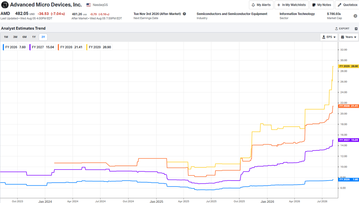Viewport: 359px width, 203px height.
Task: Click the info icon next to After-Market date
Action: [184, 14]
